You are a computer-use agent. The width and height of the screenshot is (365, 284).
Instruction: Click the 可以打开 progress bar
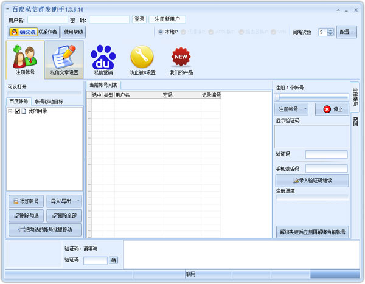(44, 94)
